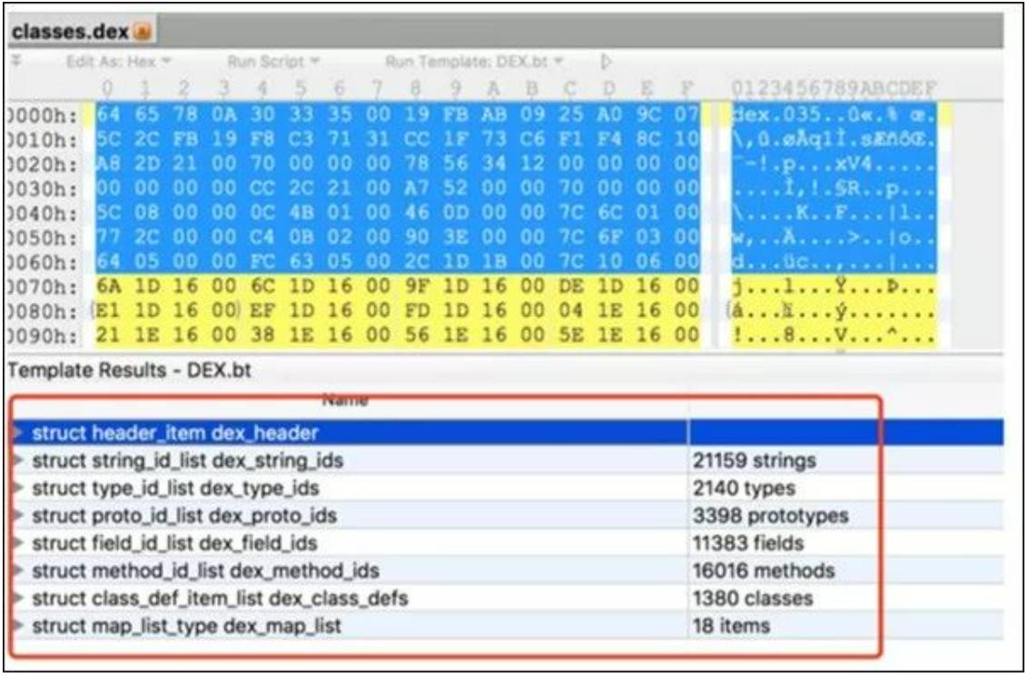Select the dex_field_ids row text
Viewport: 1028px width, 677px height.
[x=174, y=543]
